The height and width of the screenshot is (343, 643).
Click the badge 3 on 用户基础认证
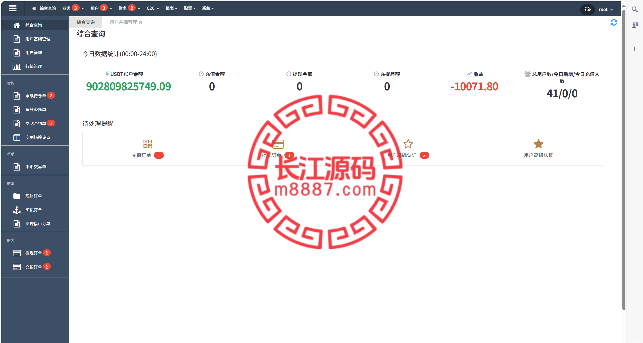click(424, 155)
